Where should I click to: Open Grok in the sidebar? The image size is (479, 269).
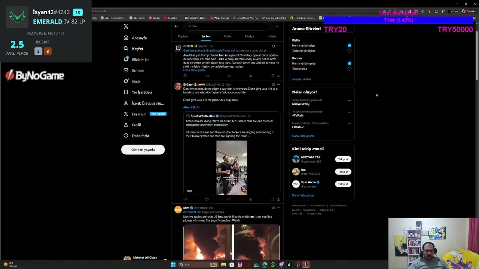[132, 81]
